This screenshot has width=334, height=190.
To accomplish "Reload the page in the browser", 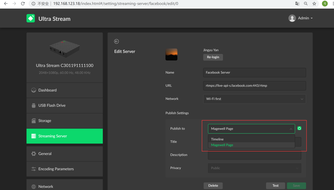I will click(23, 4).
